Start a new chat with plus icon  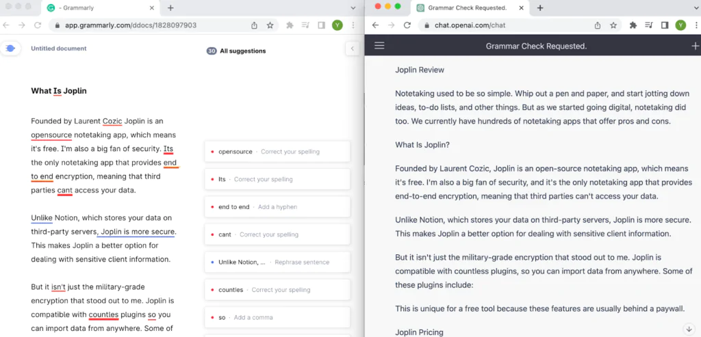click(695, 46)
